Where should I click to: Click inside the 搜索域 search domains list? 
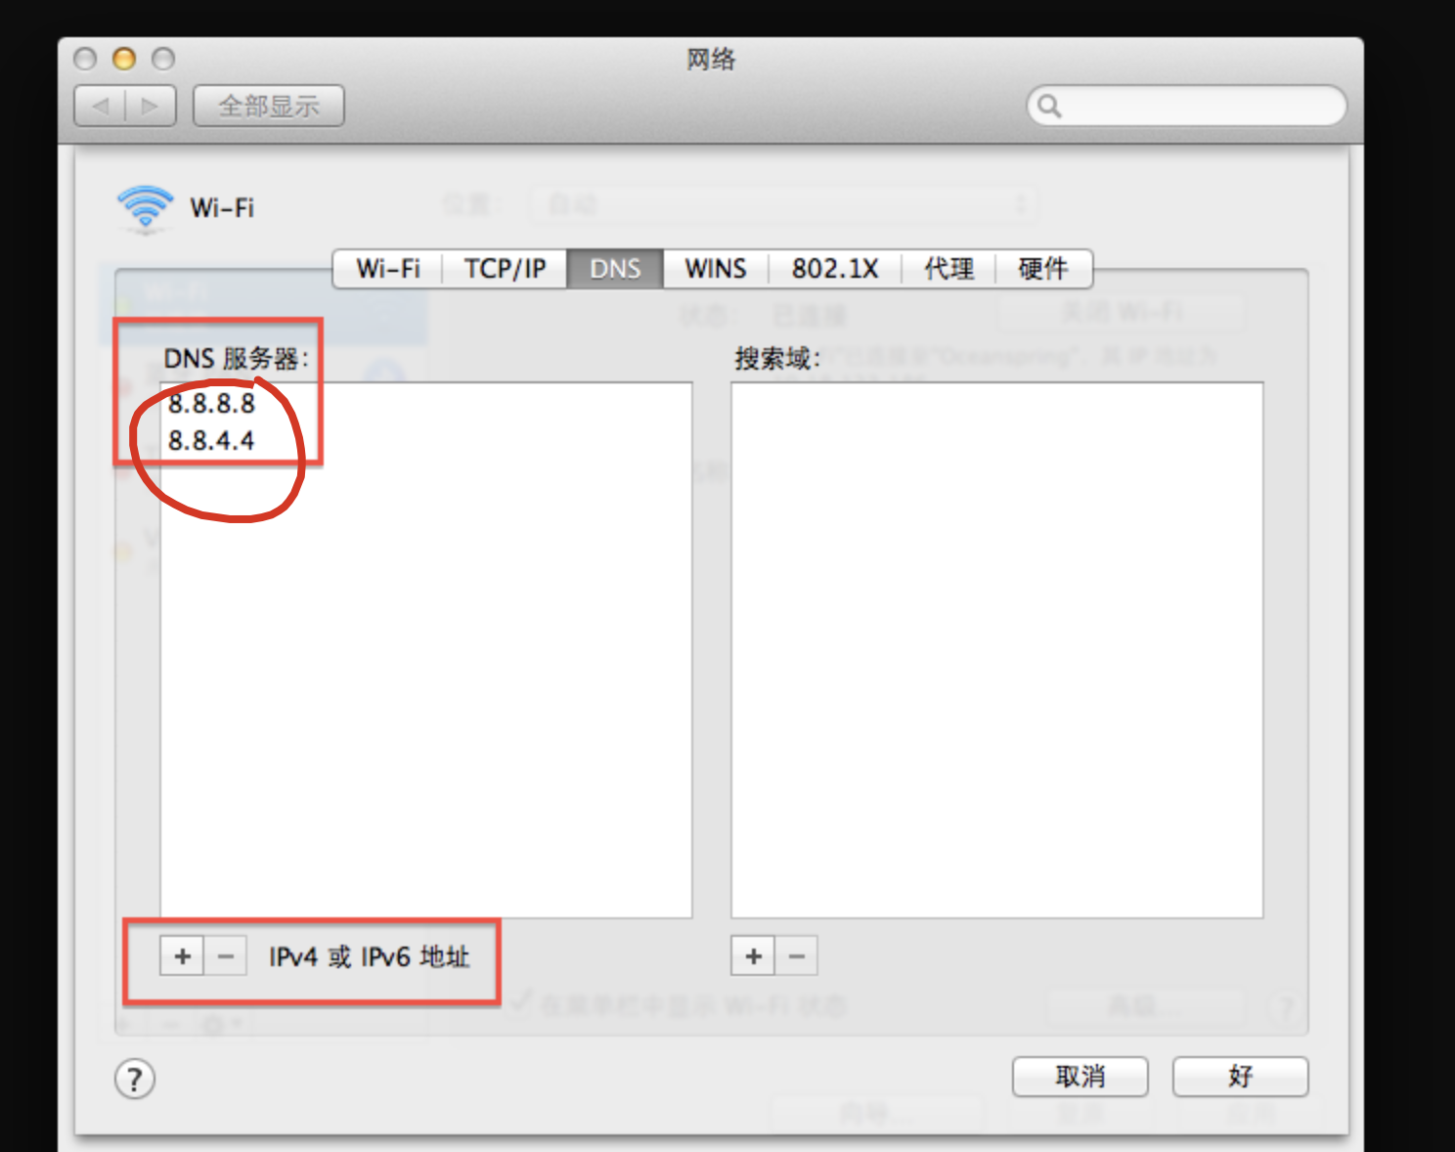pyautogui.click(x=997, y=650)
